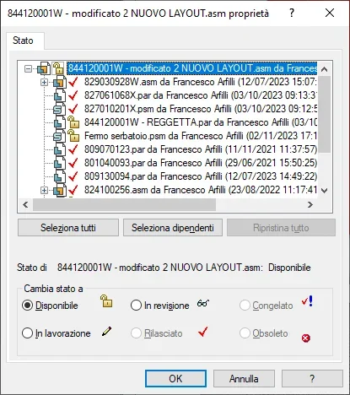Click red checkmark beside 801040093.par

tap(73, 163)
